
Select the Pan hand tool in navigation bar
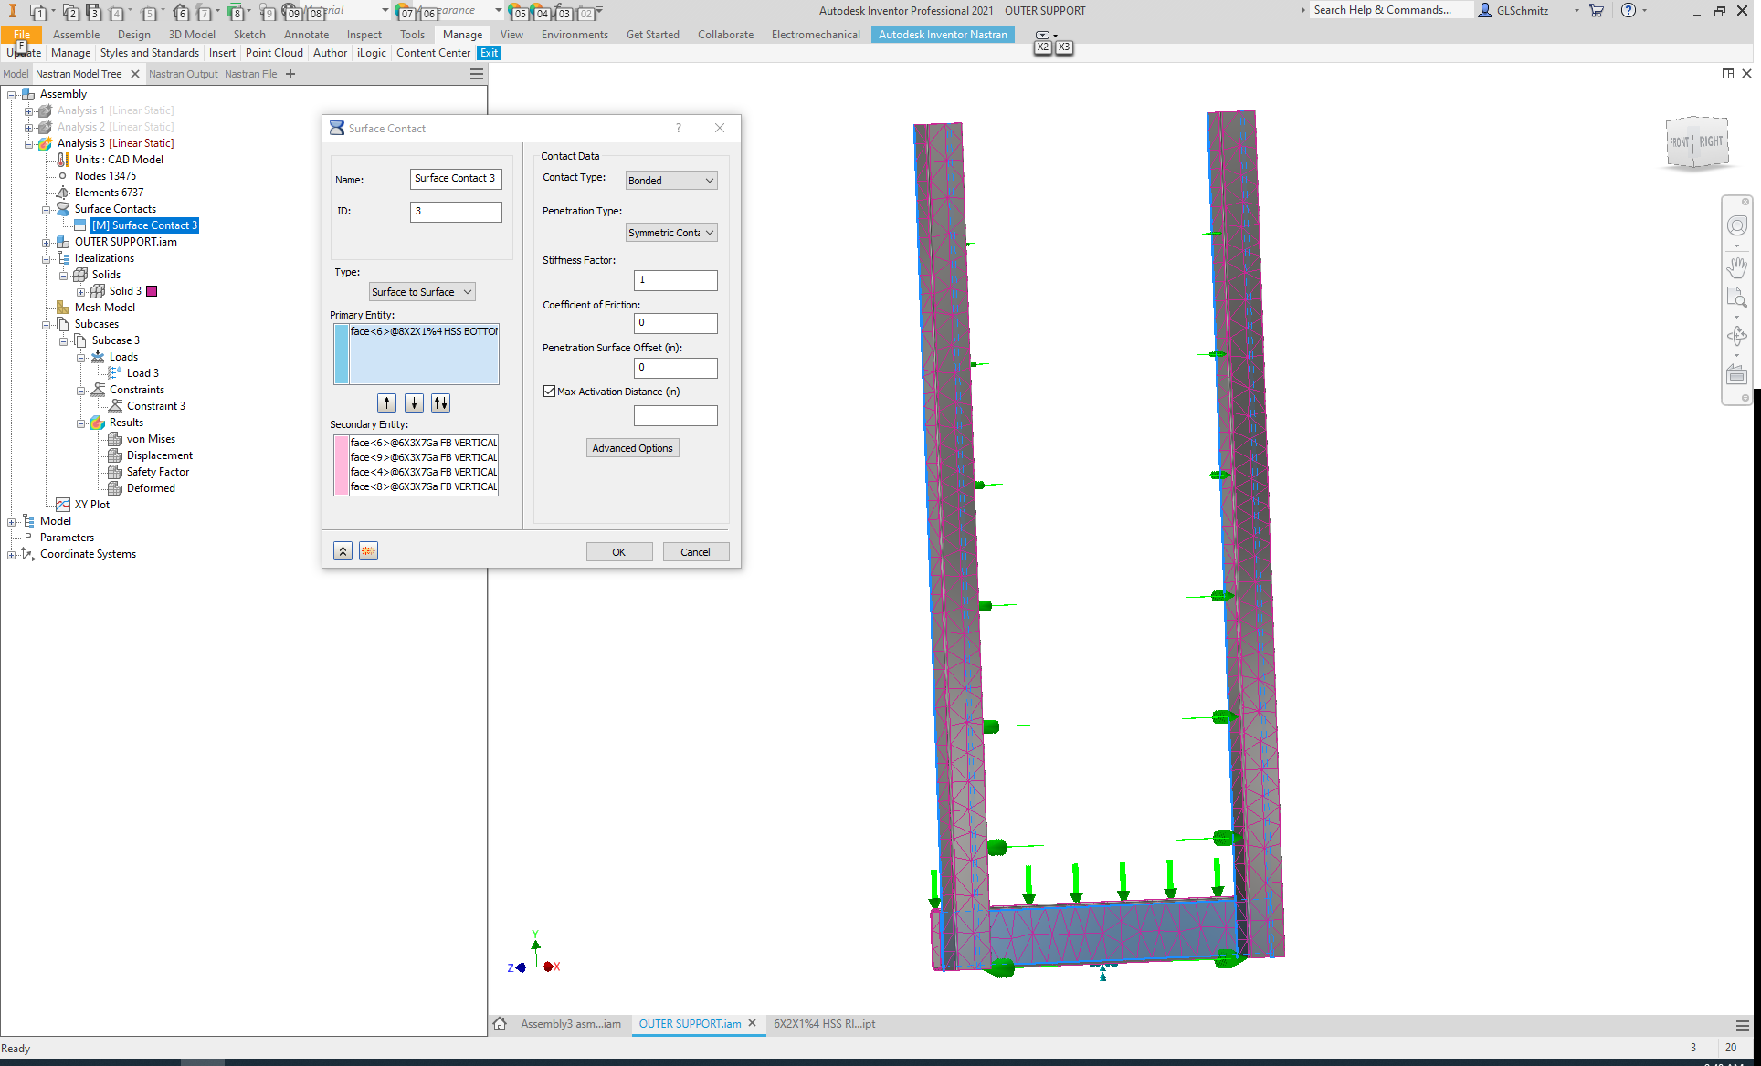1736,267
